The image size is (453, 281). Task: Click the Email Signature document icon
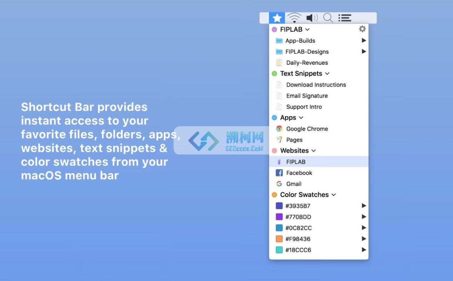point(279,95)
